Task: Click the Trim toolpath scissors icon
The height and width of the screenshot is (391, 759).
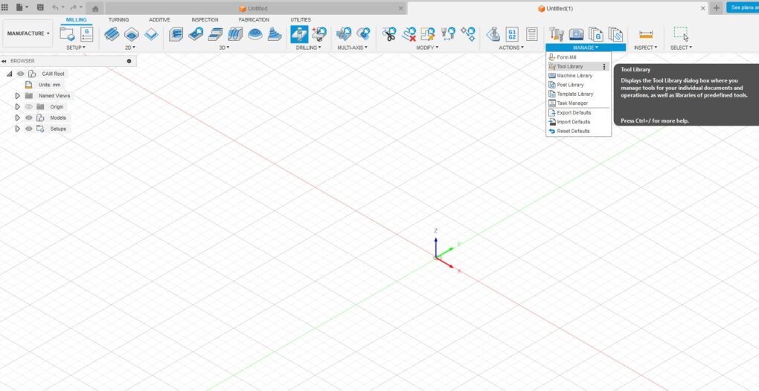Action: tap(388, 34)
